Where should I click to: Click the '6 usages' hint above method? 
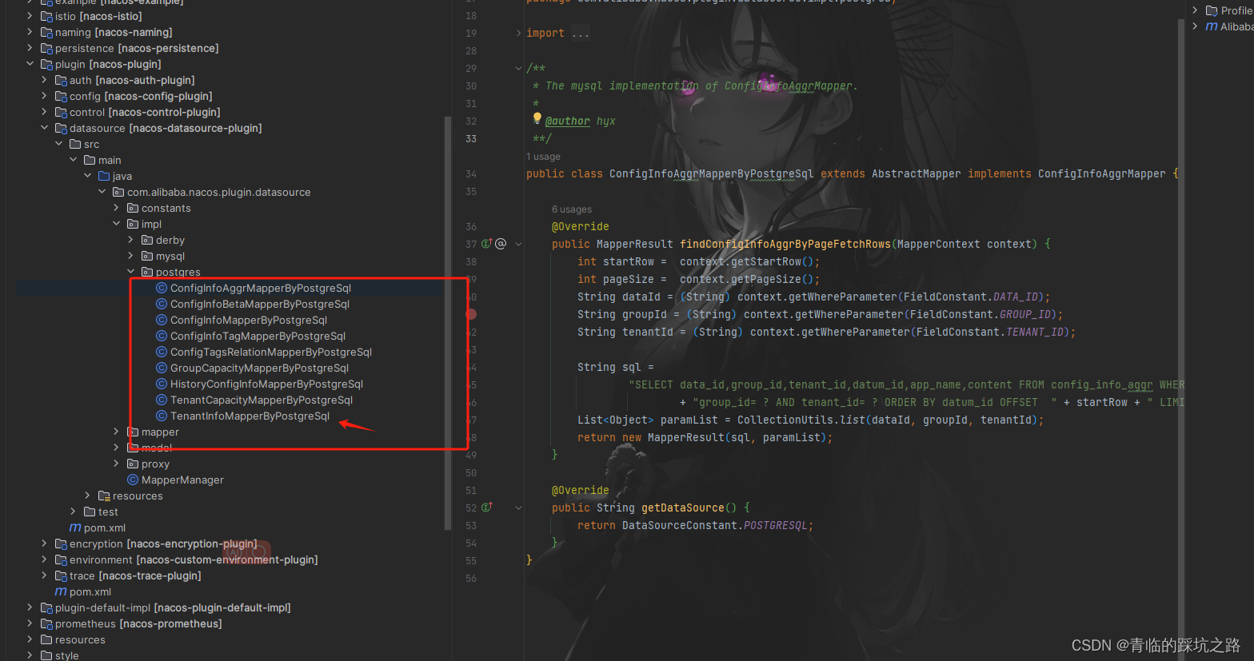click(572, 209)
